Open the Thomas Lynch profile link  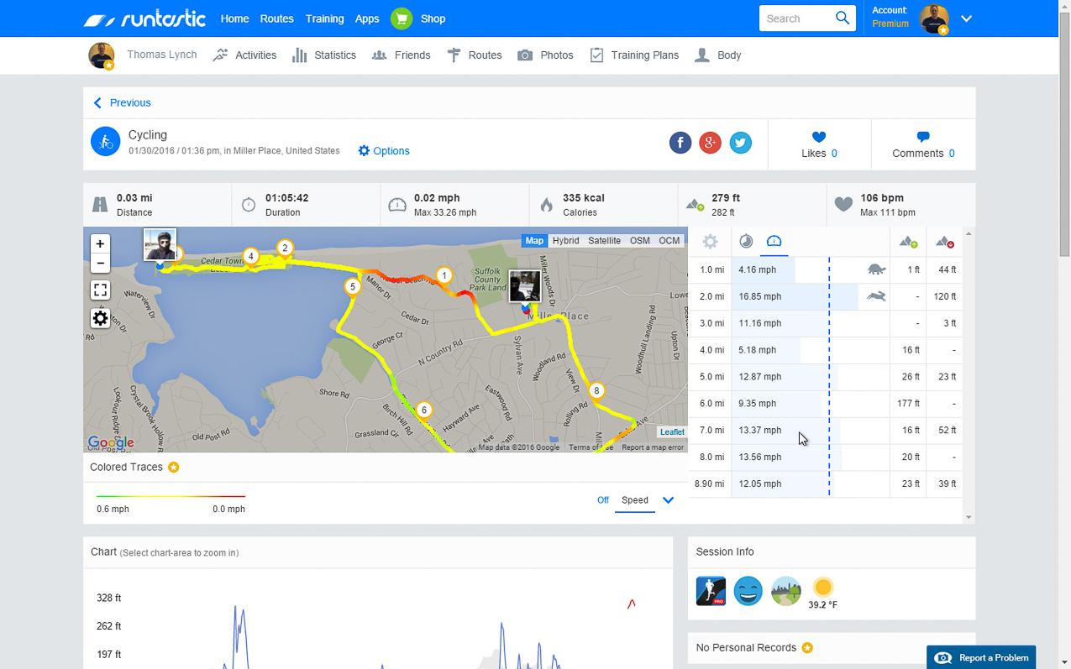162,55
